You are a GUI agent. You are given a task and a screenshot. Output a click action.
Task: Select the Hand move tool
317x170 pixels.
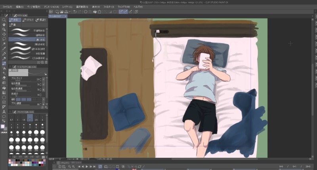point(4,25)
